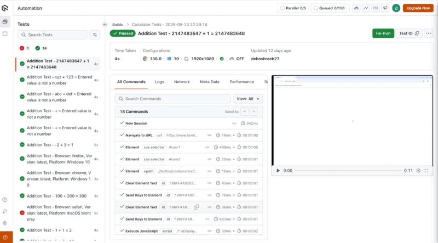Open the View: All dropdown
The height and width of the screenshot is (243, 438).
pos(248,99)
